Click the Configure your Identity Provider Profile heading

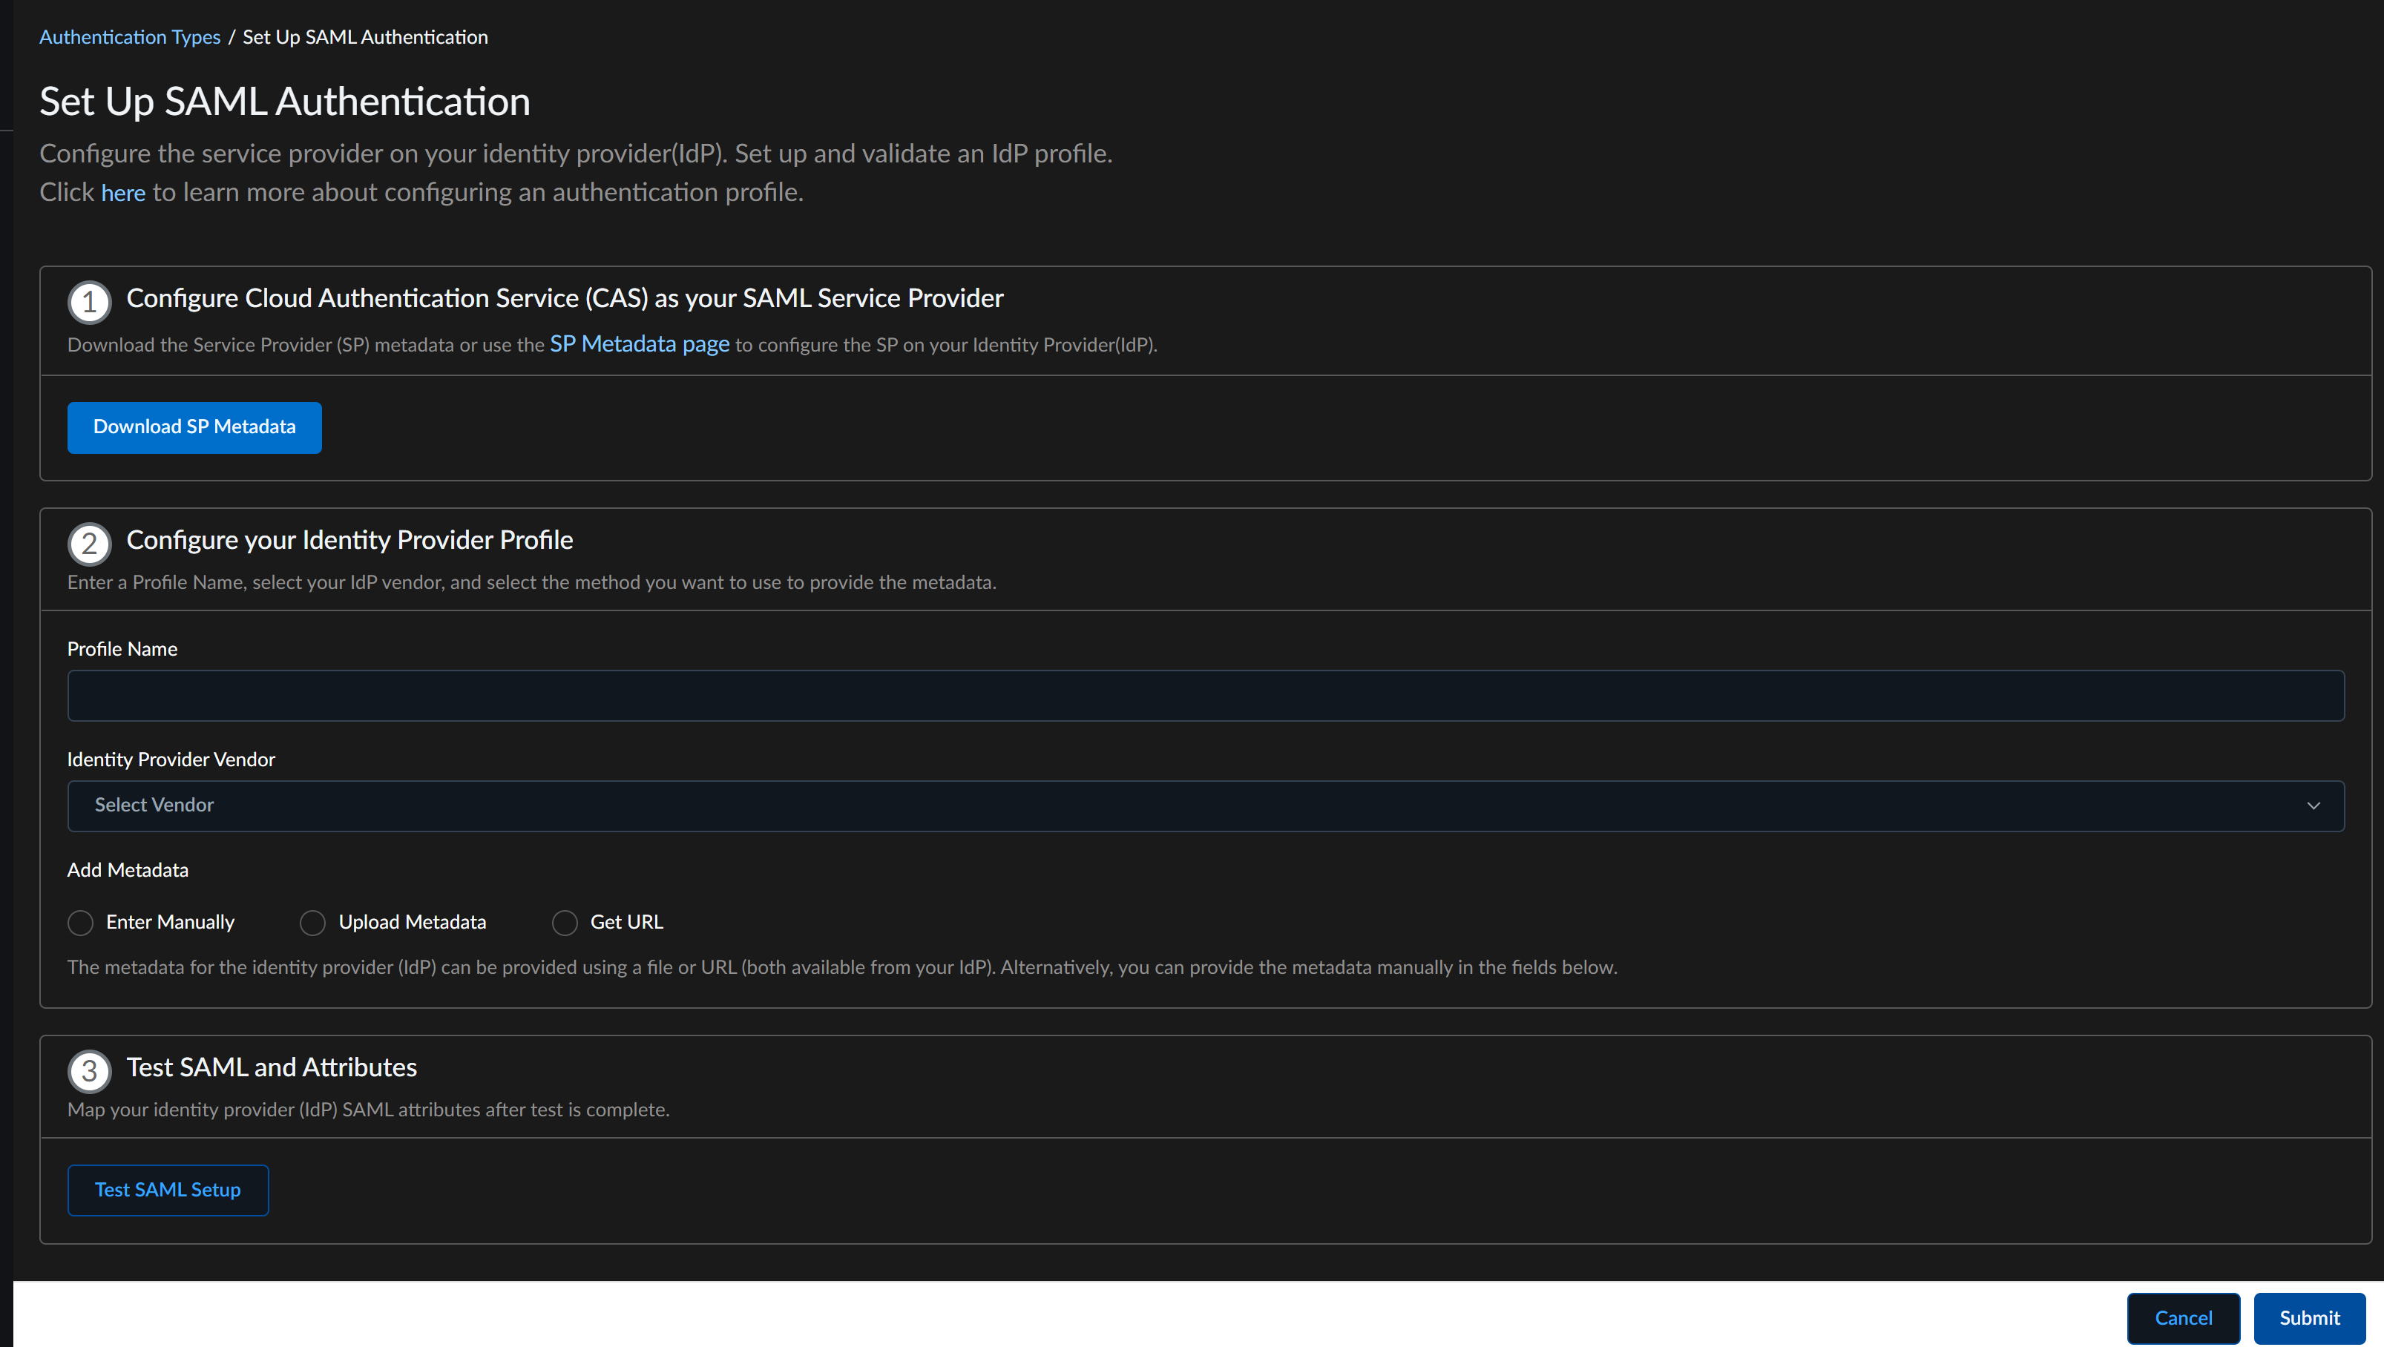pos(349,539)
